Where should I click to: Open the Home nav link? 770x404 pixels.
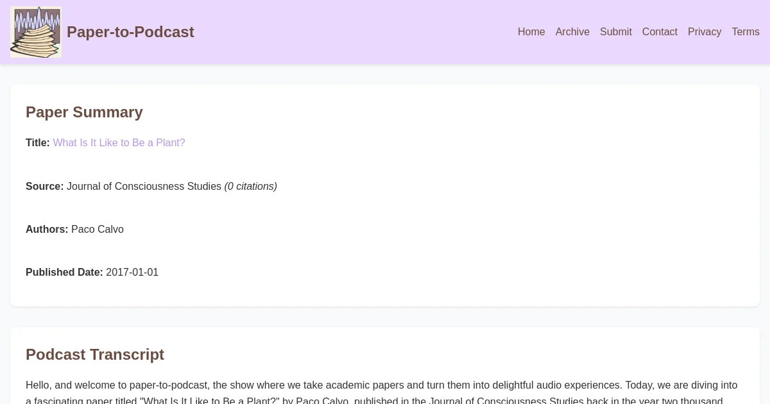point(531,32)
